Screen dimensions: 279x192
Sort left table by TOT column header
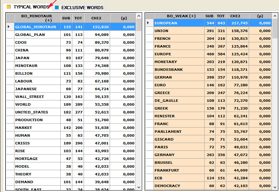(78, 18)
